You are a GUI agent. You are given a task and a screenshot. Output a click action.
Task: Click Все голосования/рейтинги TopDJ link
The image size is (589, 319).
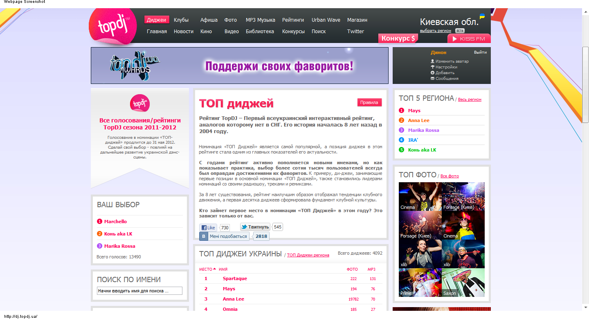tap(140, 124)
